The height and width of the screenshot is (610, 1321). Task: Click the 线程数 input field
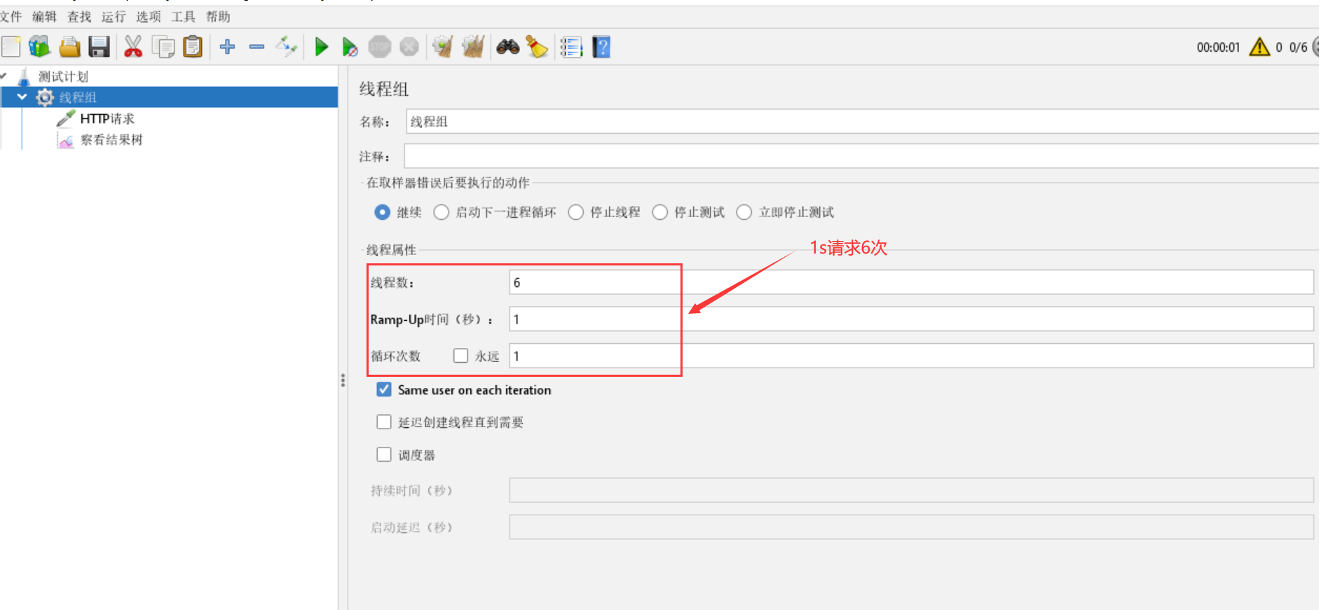coord(911,282)
